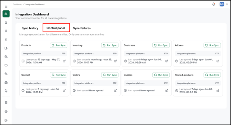Expand the user account dropdown arrow
The height and width of the screenshot is (125, 231).
tap(227, 4)
